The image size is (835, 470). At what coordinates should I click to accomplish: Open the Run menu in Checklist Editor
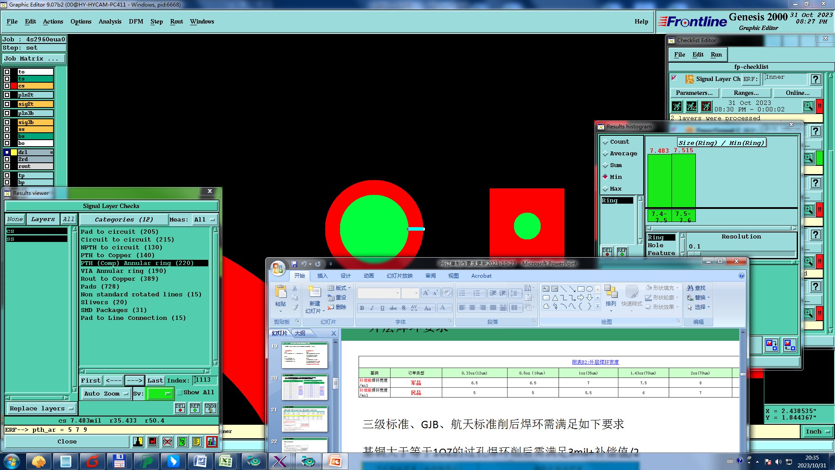click(x=716, y=54)
